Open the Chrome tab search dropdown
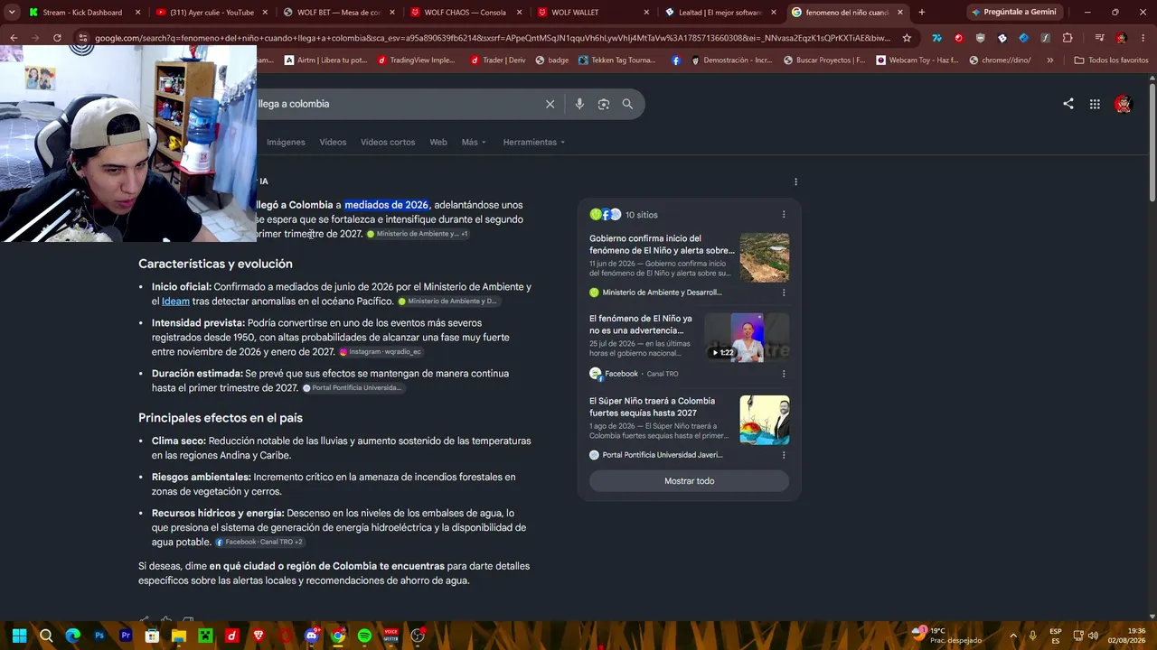This screenshot has height=650, width=1157. 12,13
